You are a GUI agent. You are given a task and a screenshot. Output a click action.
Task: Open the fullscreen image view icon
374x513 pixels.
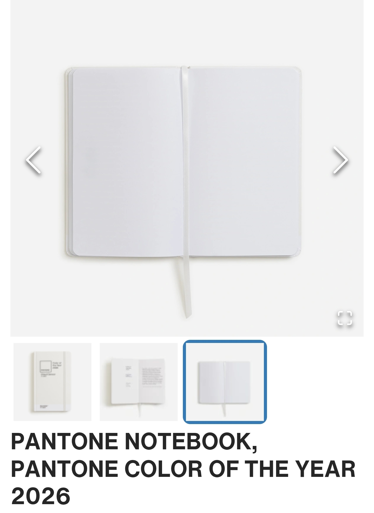345,318
